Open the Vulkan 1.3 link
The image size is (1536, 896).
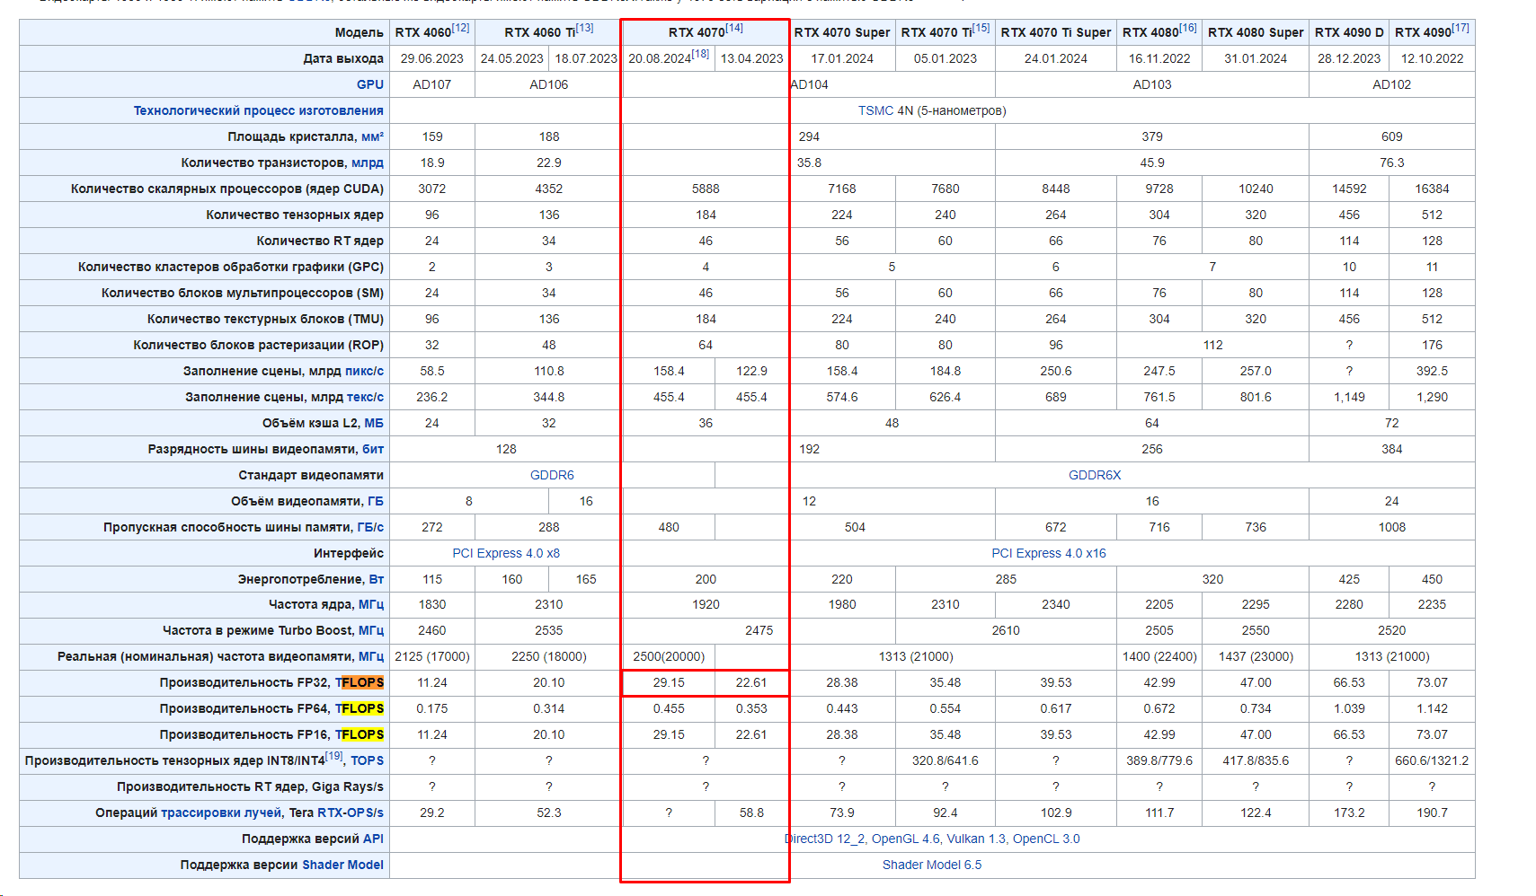point(976,839)
